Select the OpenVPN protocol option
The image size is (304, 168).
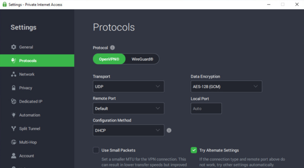click(x=109, y=59)
